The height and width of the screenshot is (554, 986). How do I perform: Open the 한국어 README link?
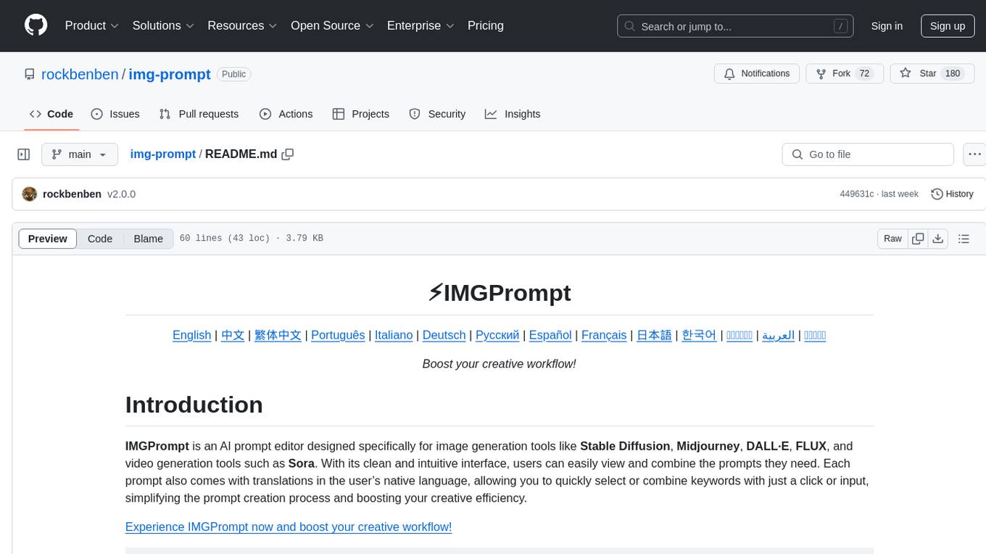699,335
